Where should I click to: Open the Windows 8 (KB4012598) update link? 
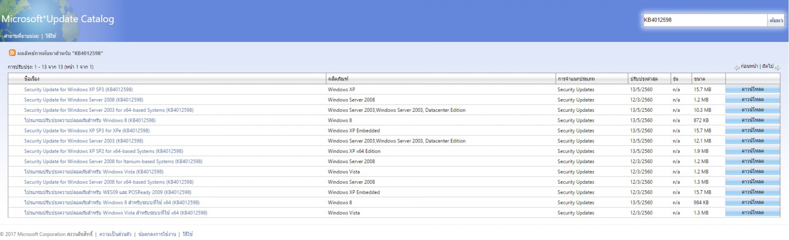click(90, 120)
